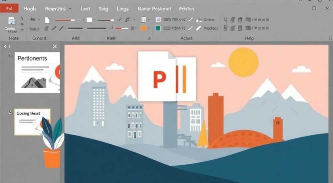The height and width of the screenshot is (183, 333).
Task: Open dropdown next to the splatter icon
Action: [x=39, y=20]
